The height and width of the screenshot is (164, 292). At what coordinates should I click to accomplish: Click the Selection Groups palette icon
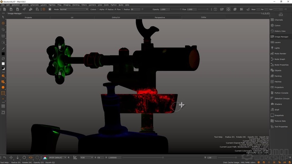tap(272, 98)
